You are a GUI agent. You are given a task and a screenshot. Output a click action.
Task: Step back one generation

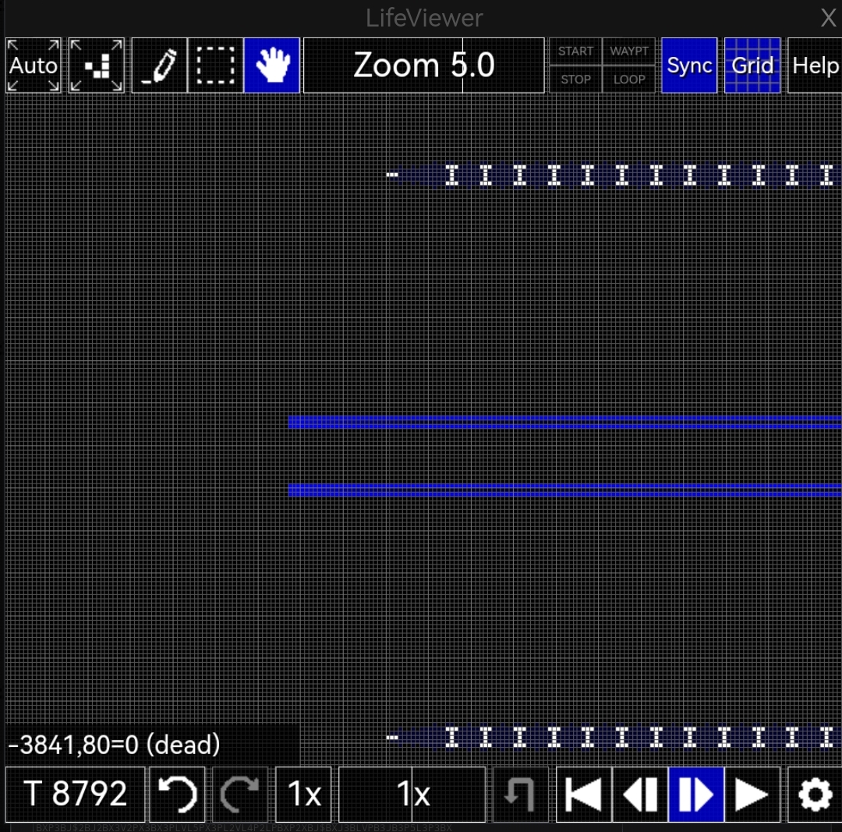(x=640, y=795)
